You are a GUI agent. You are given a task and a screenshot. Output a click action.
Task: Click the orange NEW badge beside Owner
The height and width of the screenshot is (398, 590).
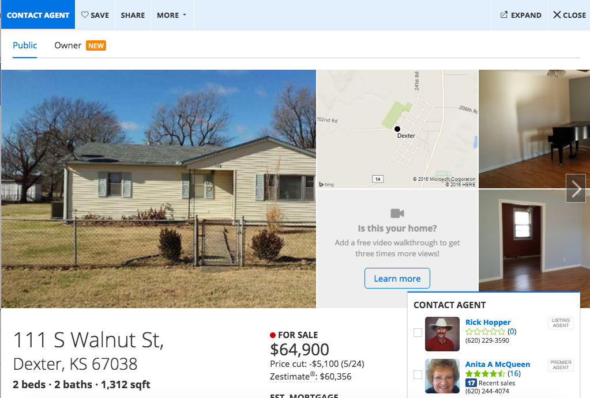(96, 46)
